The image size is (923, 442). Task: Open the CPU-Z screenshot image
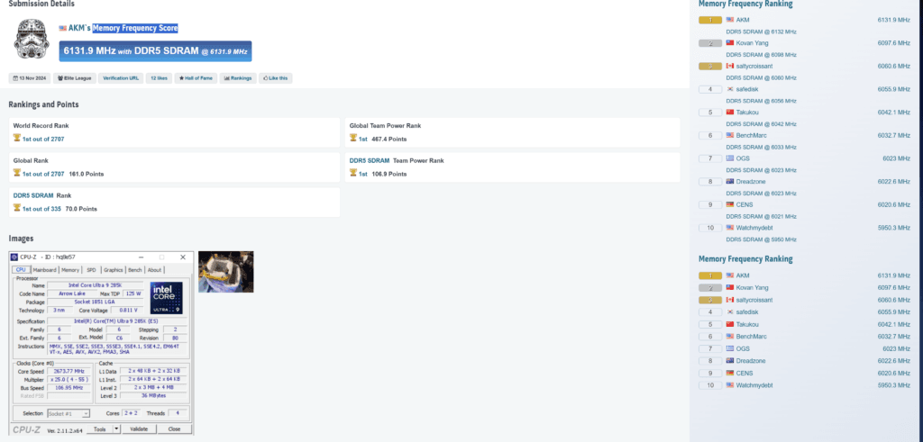pyautogui.click(x=101, y=343)
